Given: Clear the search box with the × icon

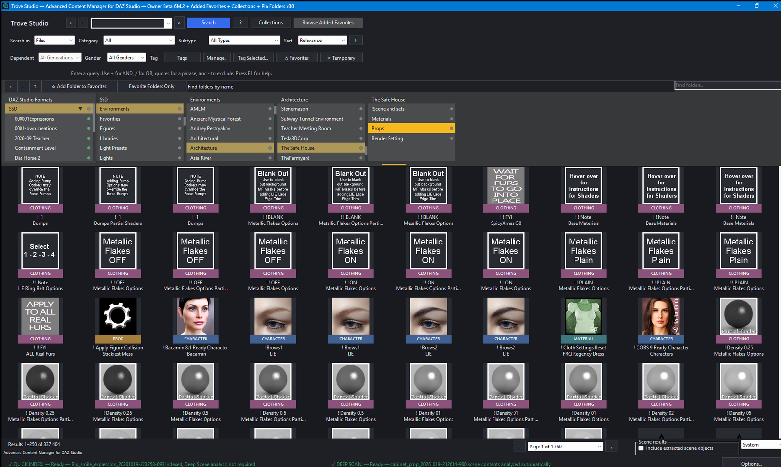Looking at the screenshot, I should (x=179, y=23).
